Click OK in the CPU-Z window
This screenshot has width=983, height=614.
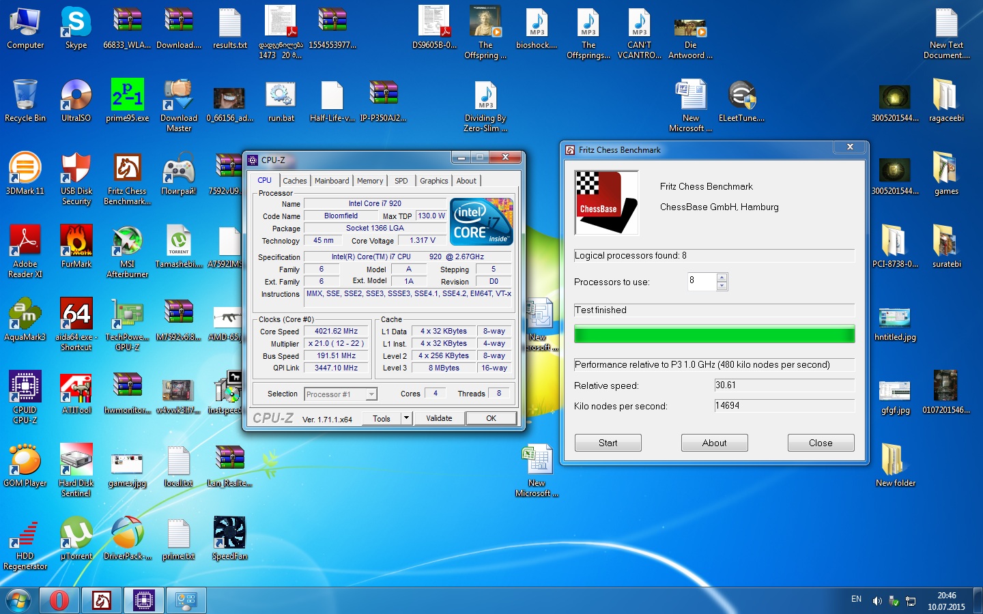point(491,418)
